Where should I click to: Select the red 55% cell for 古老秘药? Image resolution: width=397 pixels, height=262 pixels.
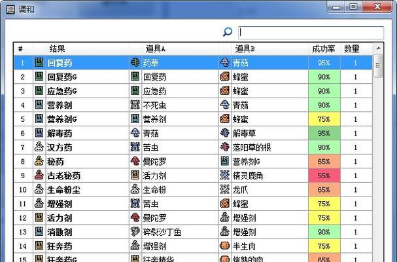[x=324, y=176]
